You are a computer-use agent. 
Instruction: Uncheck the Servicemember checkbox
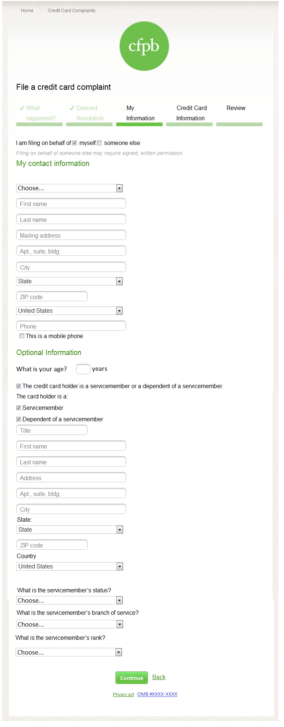(19, 408)
